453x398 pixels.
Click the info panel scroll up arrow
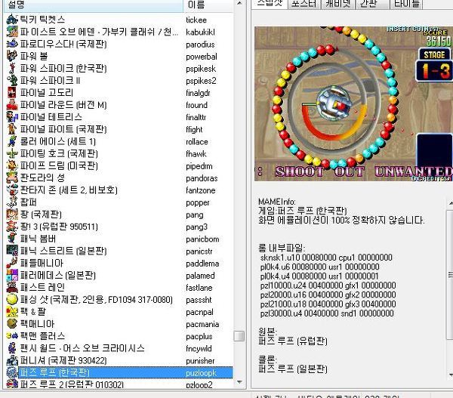coord(450,203)
